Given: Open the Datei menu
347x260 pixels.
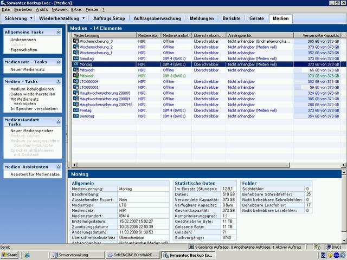Looking at the screenshot, I should tap(6, 10).
